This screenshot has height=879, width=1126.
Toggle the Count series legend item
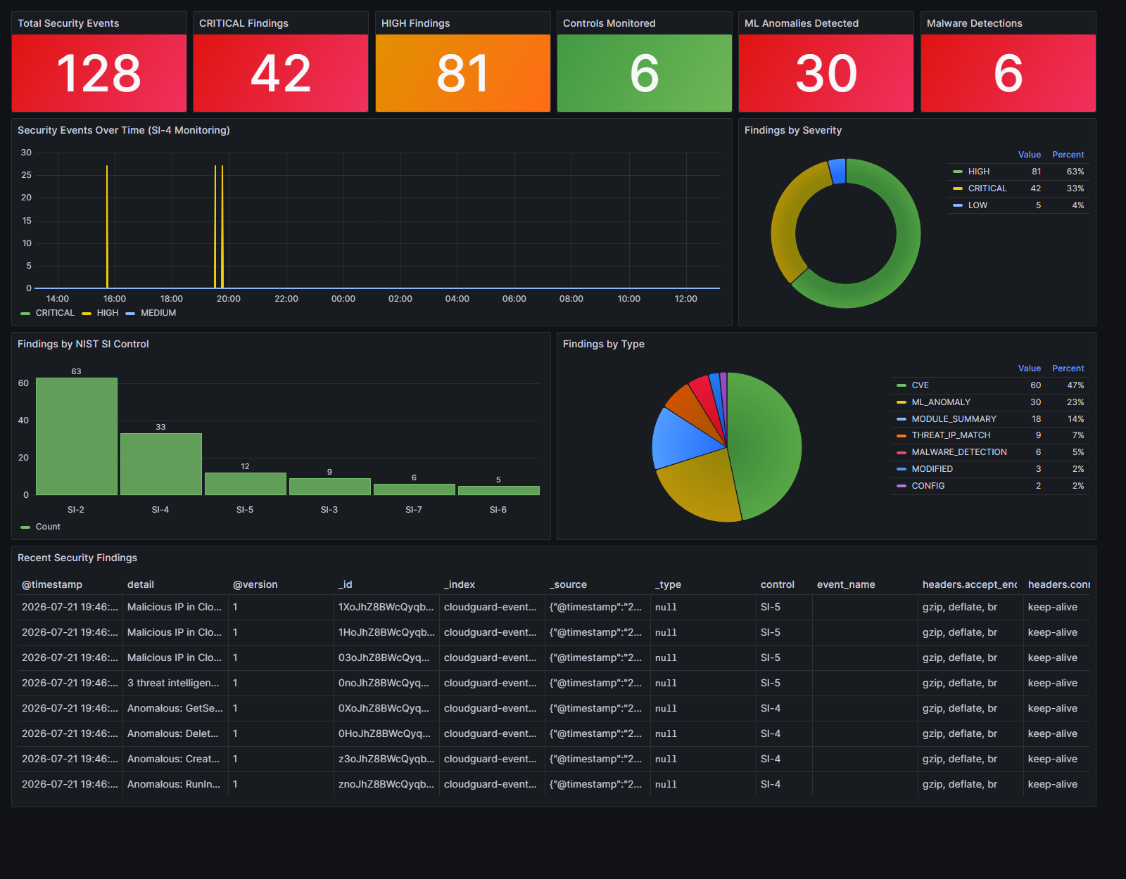48,527
